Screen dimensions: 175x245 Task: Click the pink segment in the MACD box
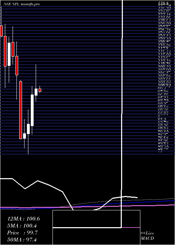click(x=131, y=227)
